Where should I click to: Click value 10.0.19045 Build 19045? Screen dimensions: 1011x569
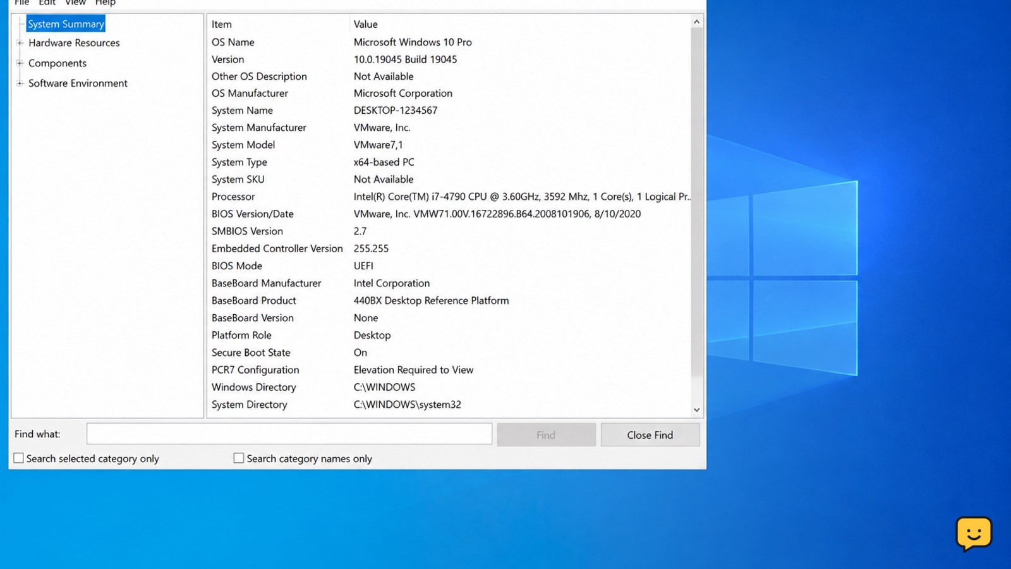(x=405, y=59)
